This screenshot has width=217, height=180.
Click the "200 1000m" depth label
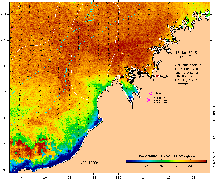(90, 163)
